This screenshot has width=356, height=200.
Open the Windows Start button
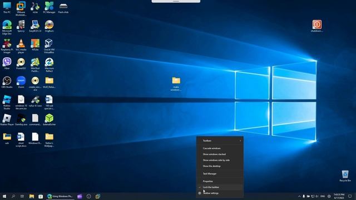(x=4, y=196)
